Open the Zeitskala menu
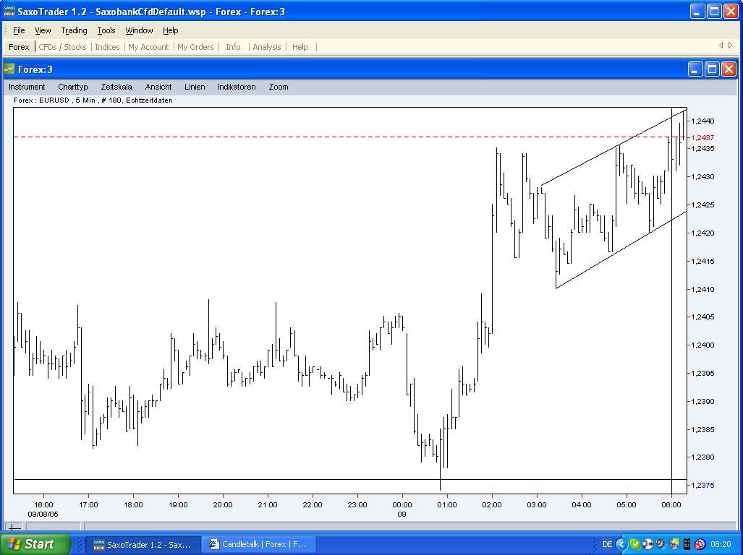The height and width of the screenshot is (555, 743). click(116, 87)
